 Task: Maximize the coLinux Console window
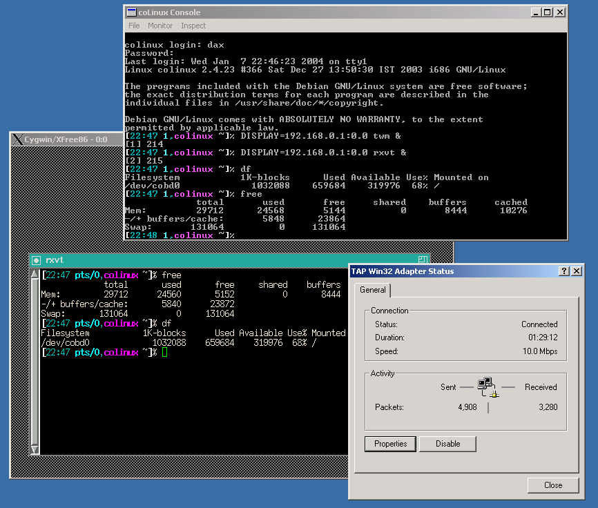coord(546,12)
